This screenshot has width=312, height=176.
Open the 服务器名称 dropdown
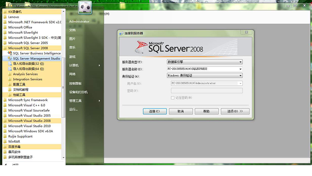(x=204, y=69)
